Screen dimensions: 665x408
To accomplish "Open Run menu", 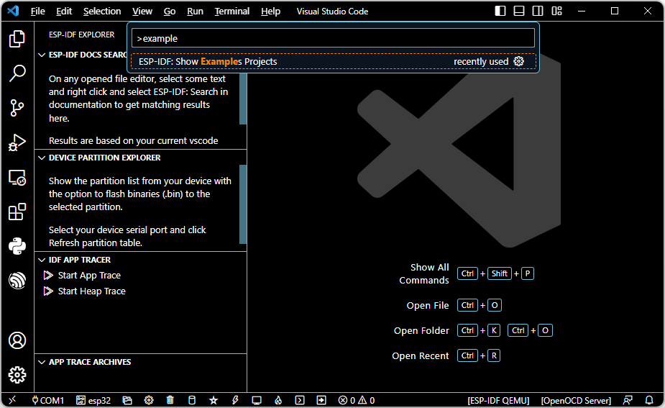I will [x=195, y=11].
